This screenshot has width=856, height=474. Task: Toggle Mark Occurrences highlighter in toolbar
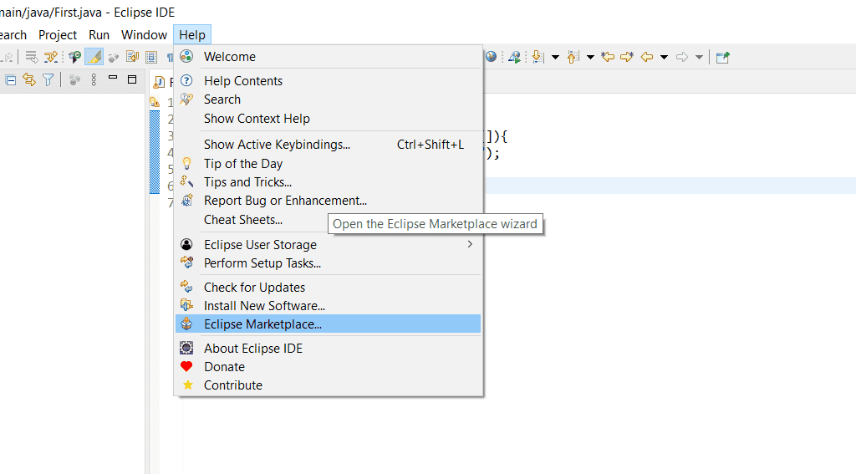[x=94, y=57]
